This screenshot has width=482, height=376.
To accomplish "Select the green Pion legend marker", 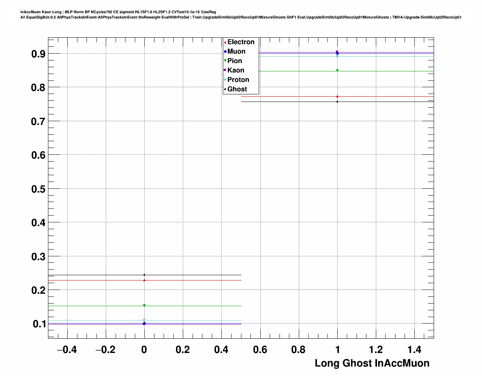I will tap(225, 61).
